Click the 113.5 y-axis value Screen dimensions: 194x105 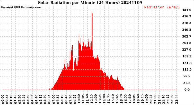pos(187,70)
